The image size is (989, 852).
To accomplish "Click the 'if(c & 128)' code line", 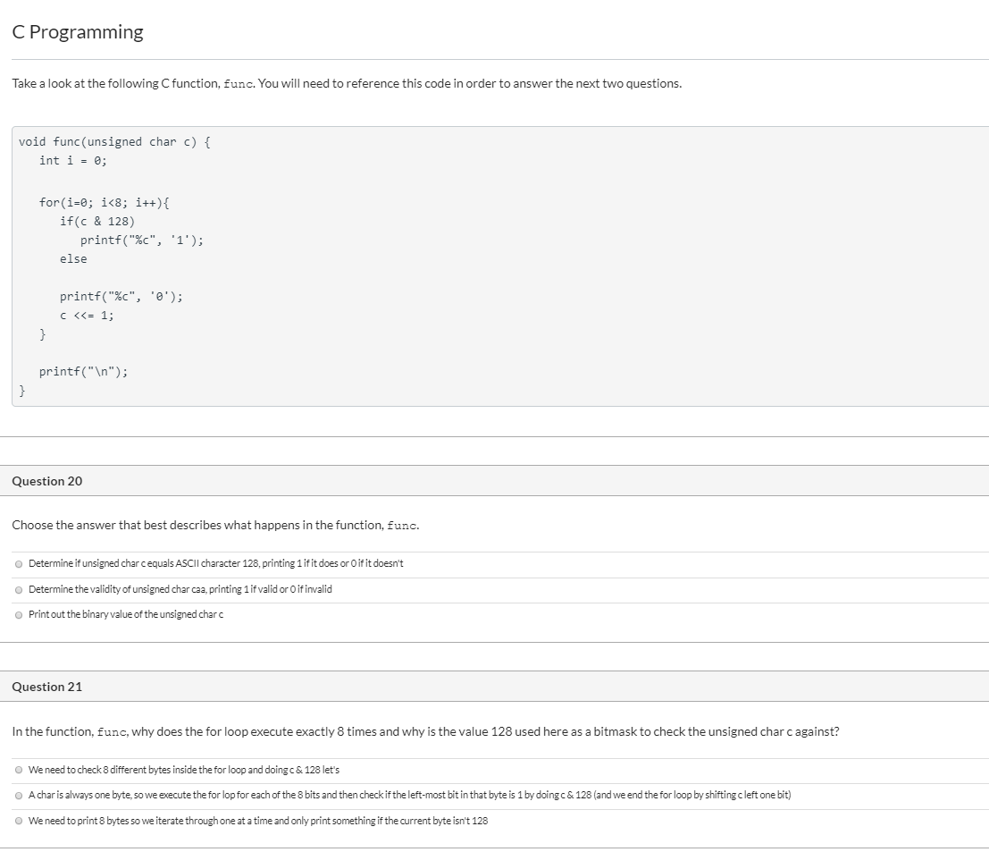I will [97, 222].
